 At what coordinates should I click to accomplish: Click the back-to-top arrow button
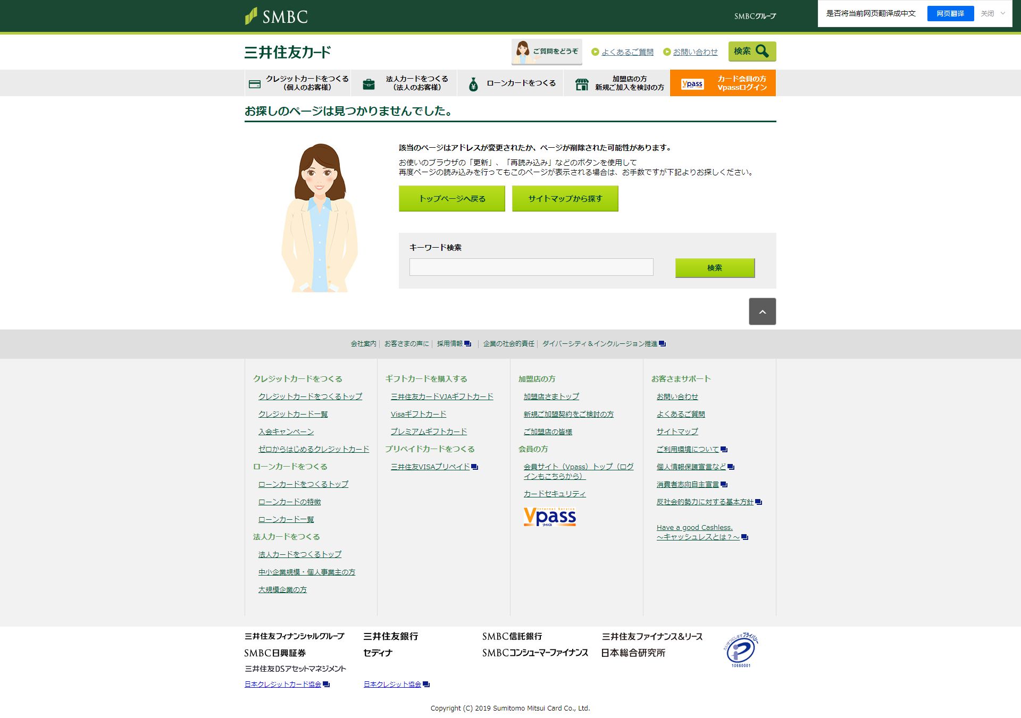(x=763, y=311)
